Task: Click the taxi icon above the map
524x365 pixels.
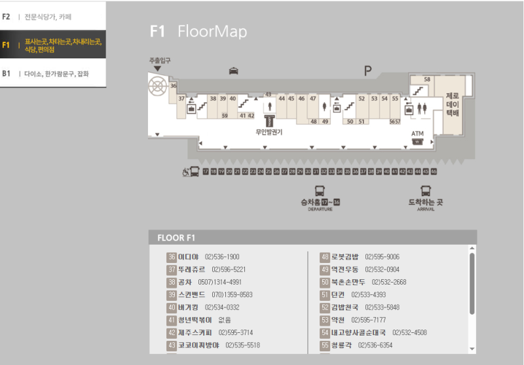Action: [x=234, y=71]
